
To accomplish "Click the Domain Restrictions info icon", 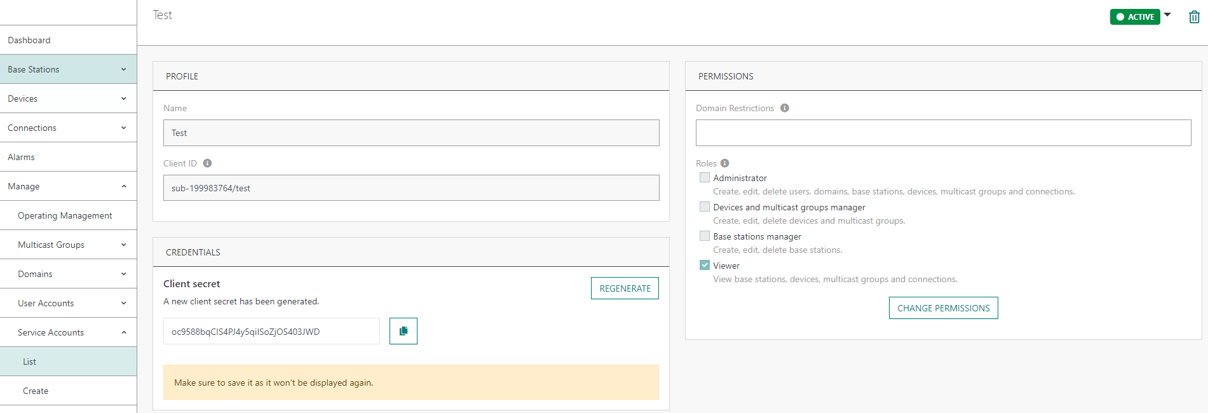I will pos(785,108).
